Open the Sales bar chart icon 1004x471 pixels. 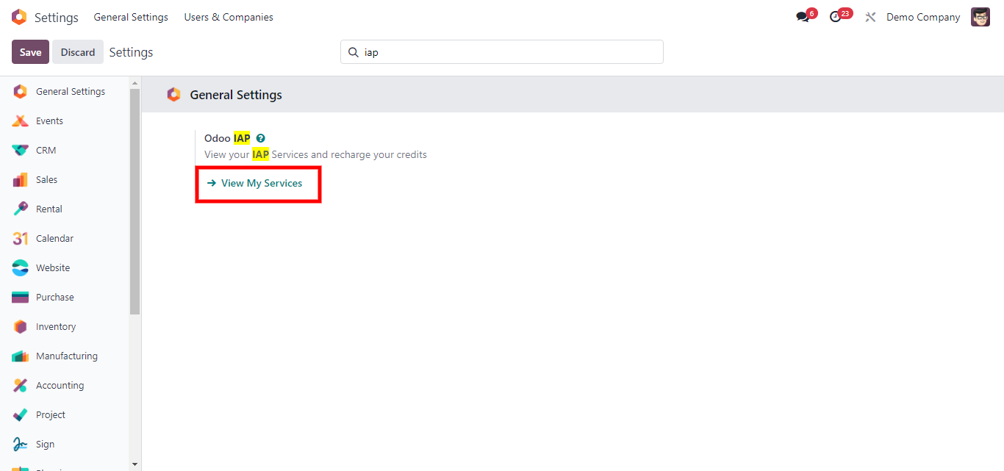point(21,180)
